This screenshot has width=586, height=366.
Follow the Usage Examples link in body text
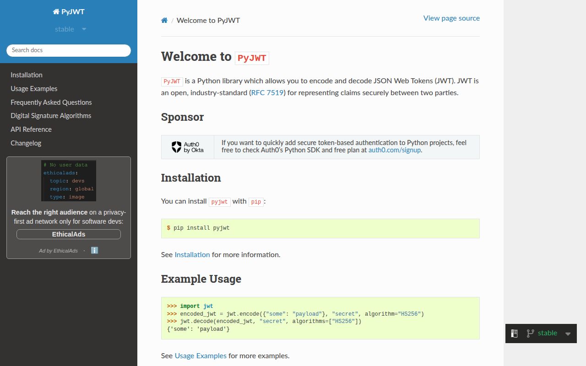click(x=201, y=356)
